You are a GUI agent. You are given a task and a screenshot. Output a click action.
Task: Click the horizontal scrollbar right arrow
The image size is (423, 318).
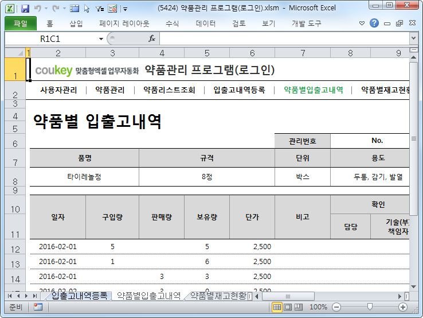(x=400, y=296)
